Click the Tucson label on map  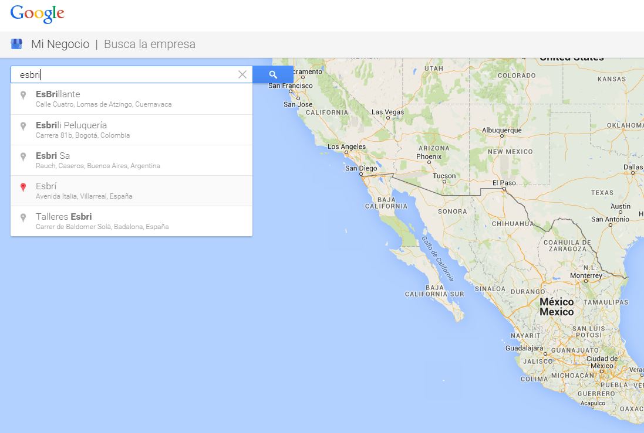click(444, 176)
